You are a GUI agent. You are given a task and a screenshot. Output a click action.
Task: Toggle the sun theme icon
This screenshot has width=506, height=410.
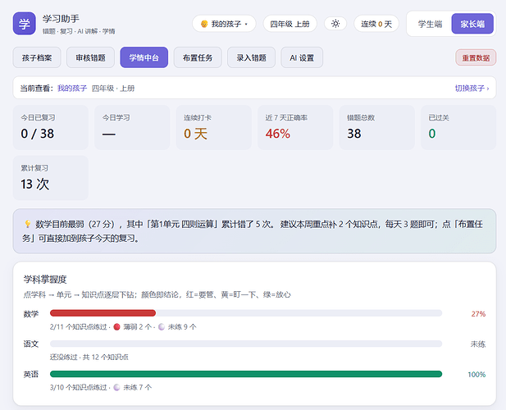coord(335,24)
